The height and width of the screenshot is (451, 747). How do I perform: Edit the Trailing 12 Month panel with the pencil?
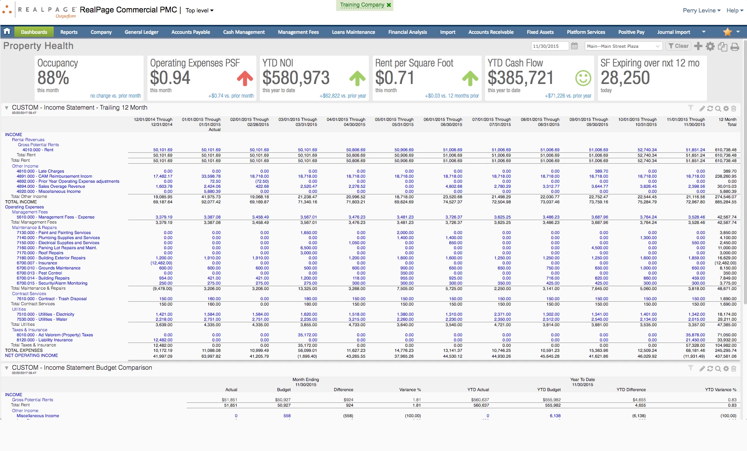[x=702, y=109]
